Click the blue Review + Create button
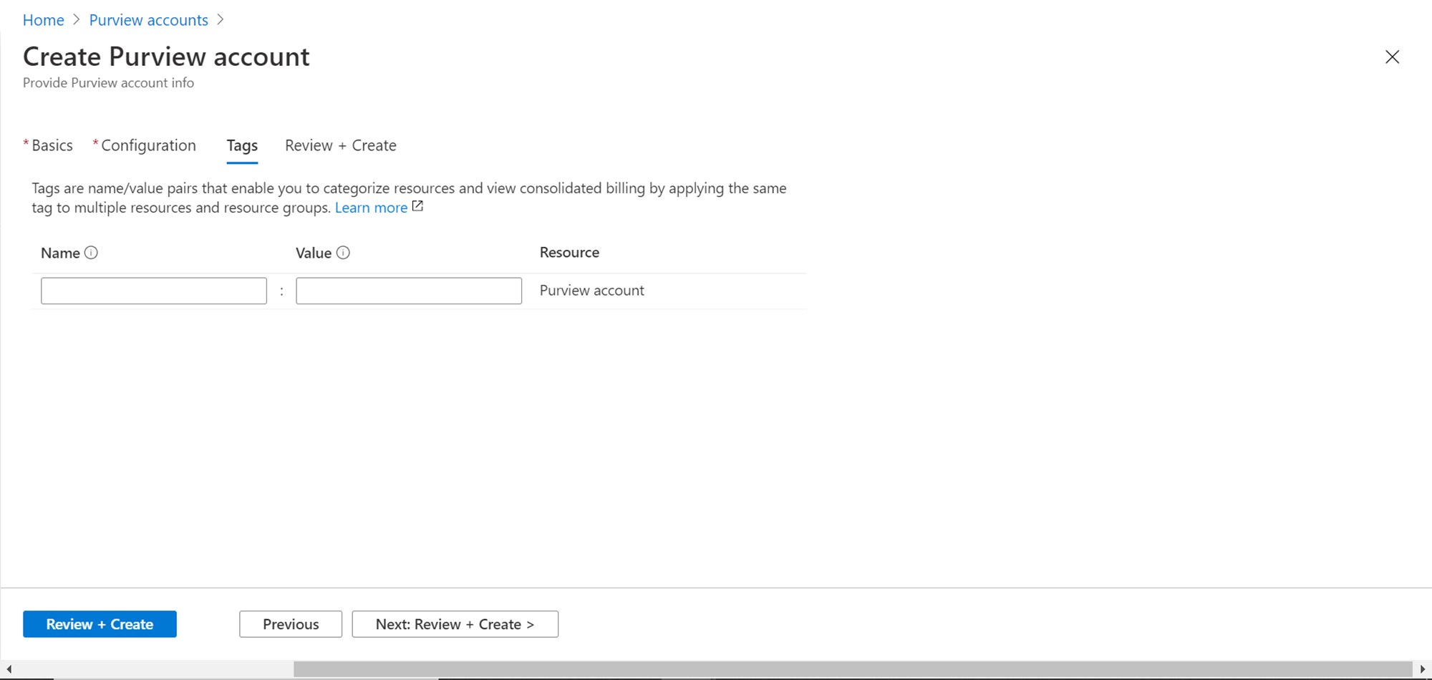Viewport: 1432px width, 680px height. point(100,624)
